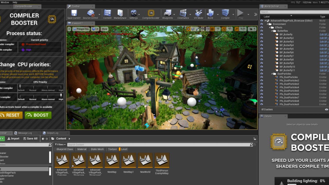
Task: Click the BP_Butterfly7 actor icon
Action: coord(277,56)
